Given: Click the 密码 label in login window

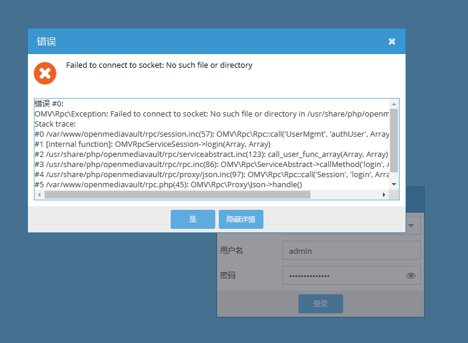Looking at the screenshot, I should coord(228,275).
